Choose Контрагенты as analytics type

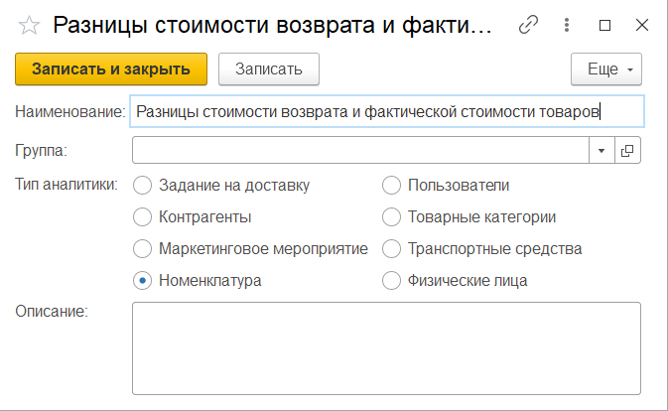tap(143, 216)
